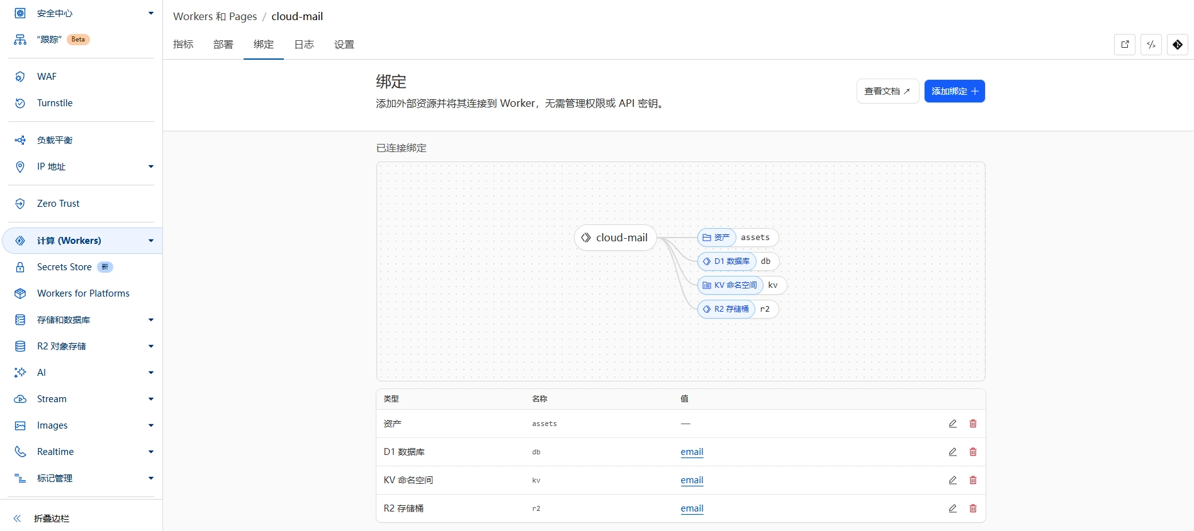Edit the KV namespace kv binding

click(952, 480)
